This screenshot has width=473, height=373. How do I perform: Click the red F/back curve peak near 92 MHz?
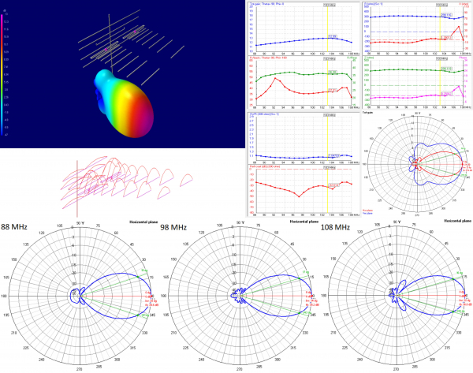pos(274,78)
